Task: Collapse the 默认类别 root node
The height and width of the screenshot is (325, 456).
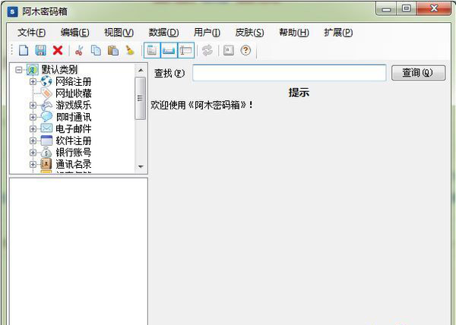Action: [x=19, y=70]
